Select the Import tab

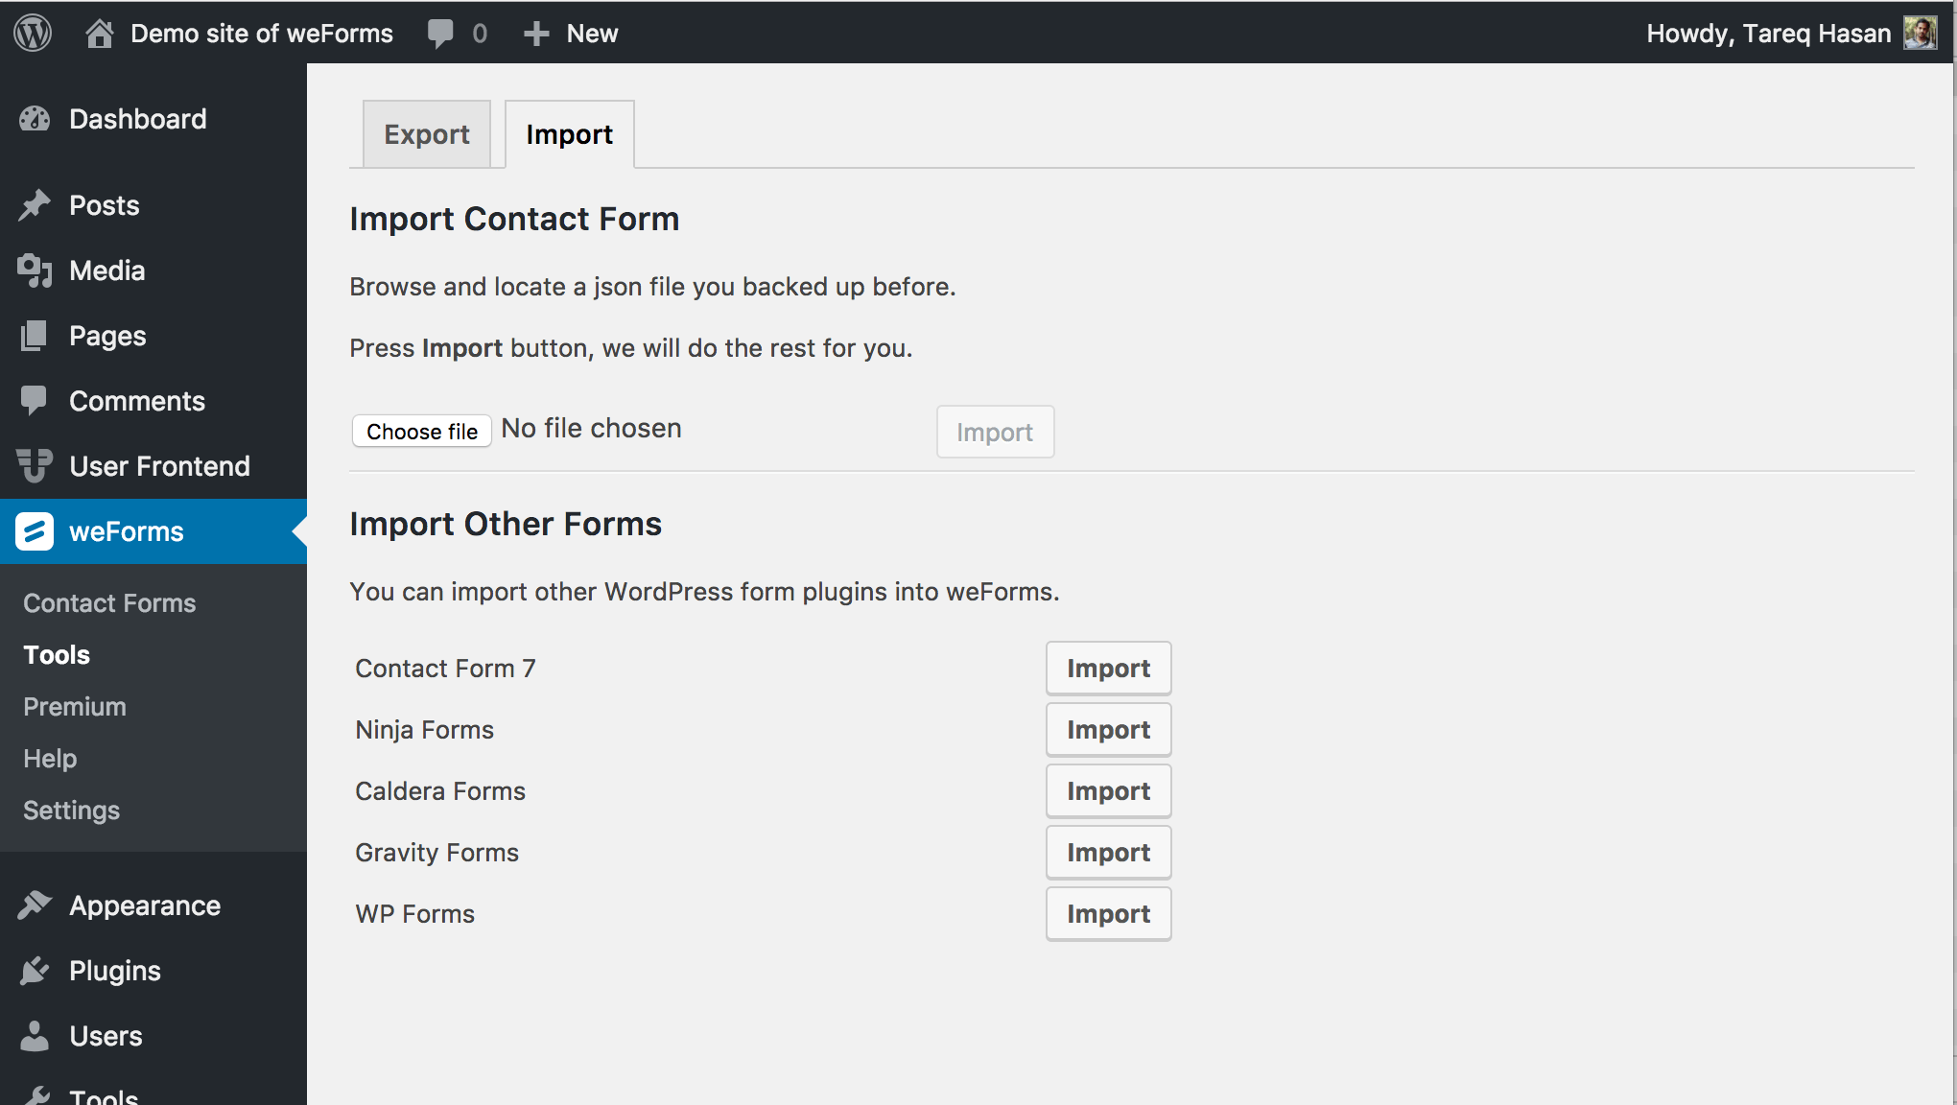coord(569,133)
